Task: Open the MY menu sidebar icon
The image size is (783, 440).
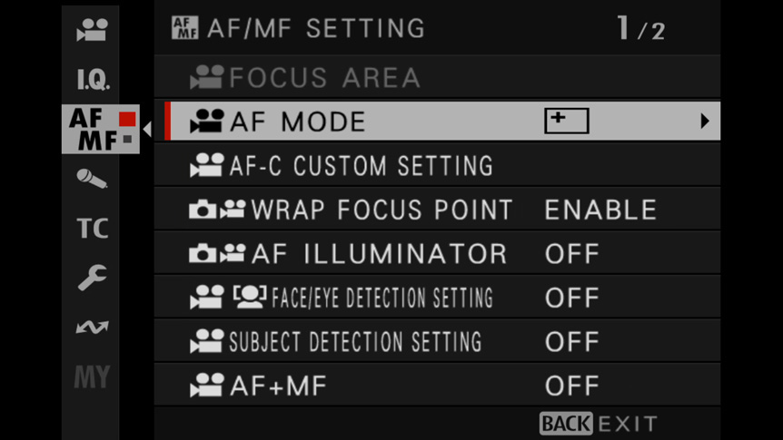Action: [92, 376]
